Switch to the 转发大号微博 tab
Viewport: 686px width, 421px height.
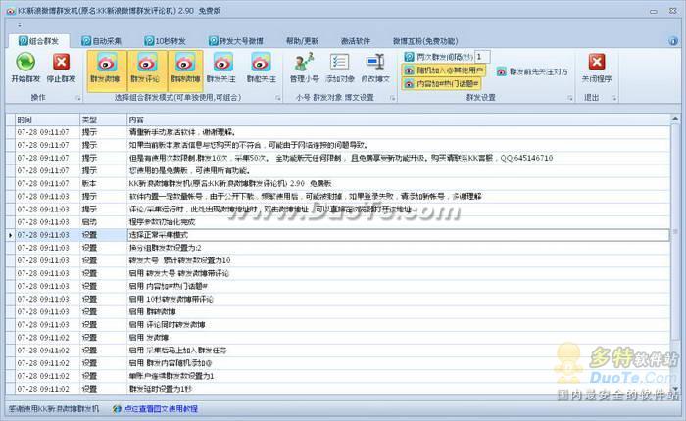tap(236, 41)
